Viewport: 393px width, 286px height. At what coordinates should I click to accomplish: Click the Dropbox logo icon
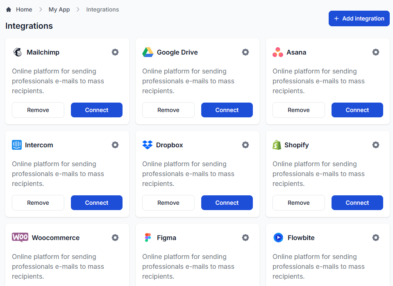(x=147, y=145)
